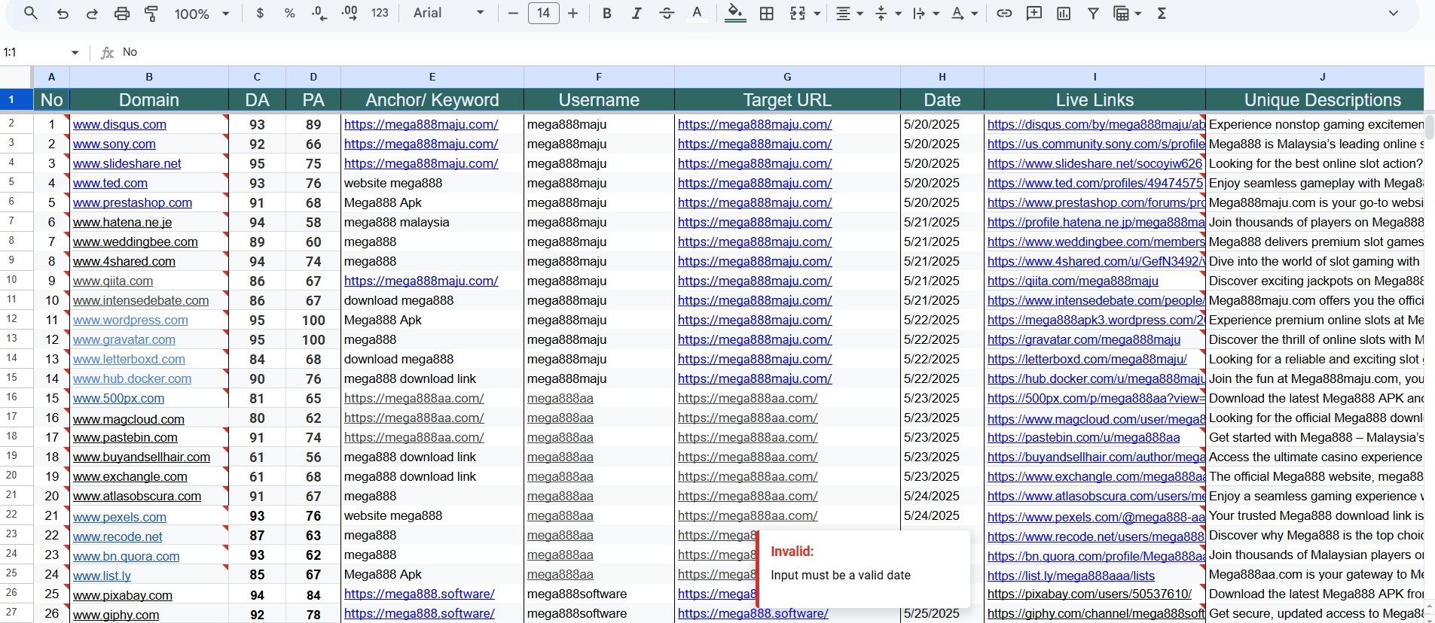
Task: Expand the merge type dropdown arrow
Action: coord(817,14)
